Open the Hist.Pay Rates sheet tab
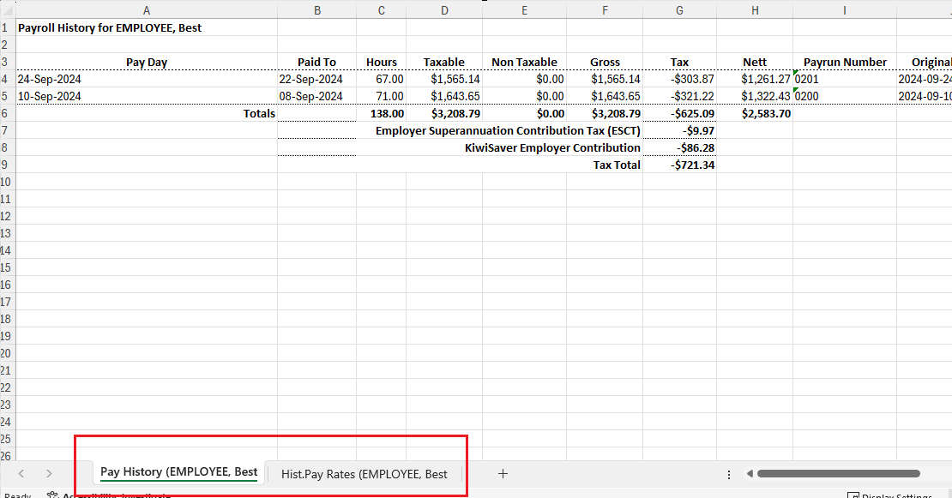952x498 pixels. tap(364, 474)
